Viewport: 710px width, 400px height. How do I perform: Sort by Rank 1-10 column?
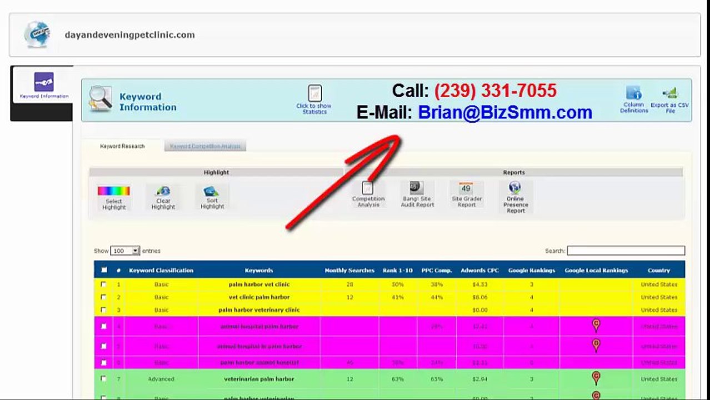coord(398,271)
